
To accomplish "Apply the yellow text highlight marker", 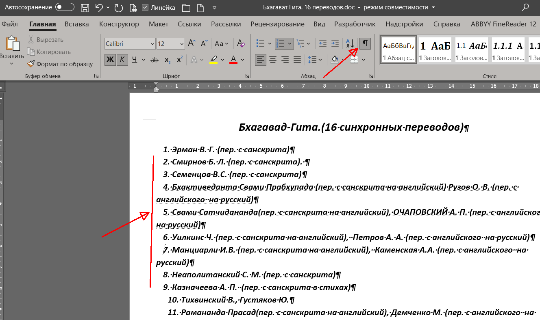I will (x=213, y=60).
